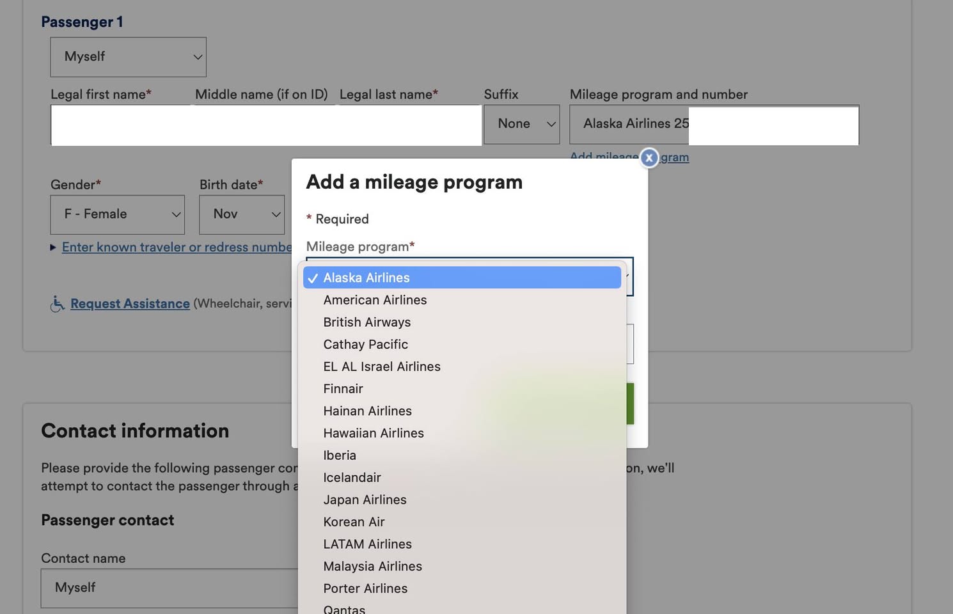Choose Porter Airlines option
This screenshot has width=953, height=614.
(365, 588)
